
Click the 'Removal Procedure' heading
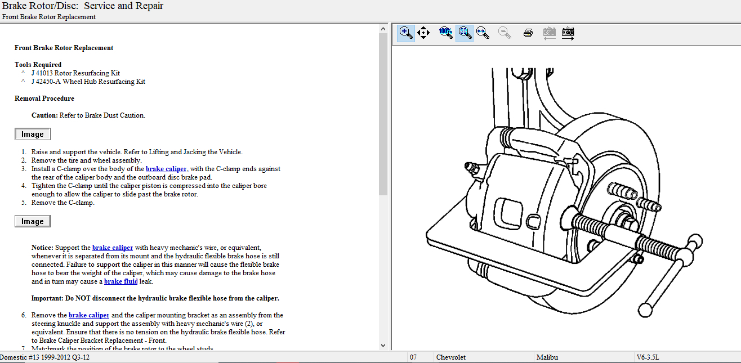tap(44, 98)
